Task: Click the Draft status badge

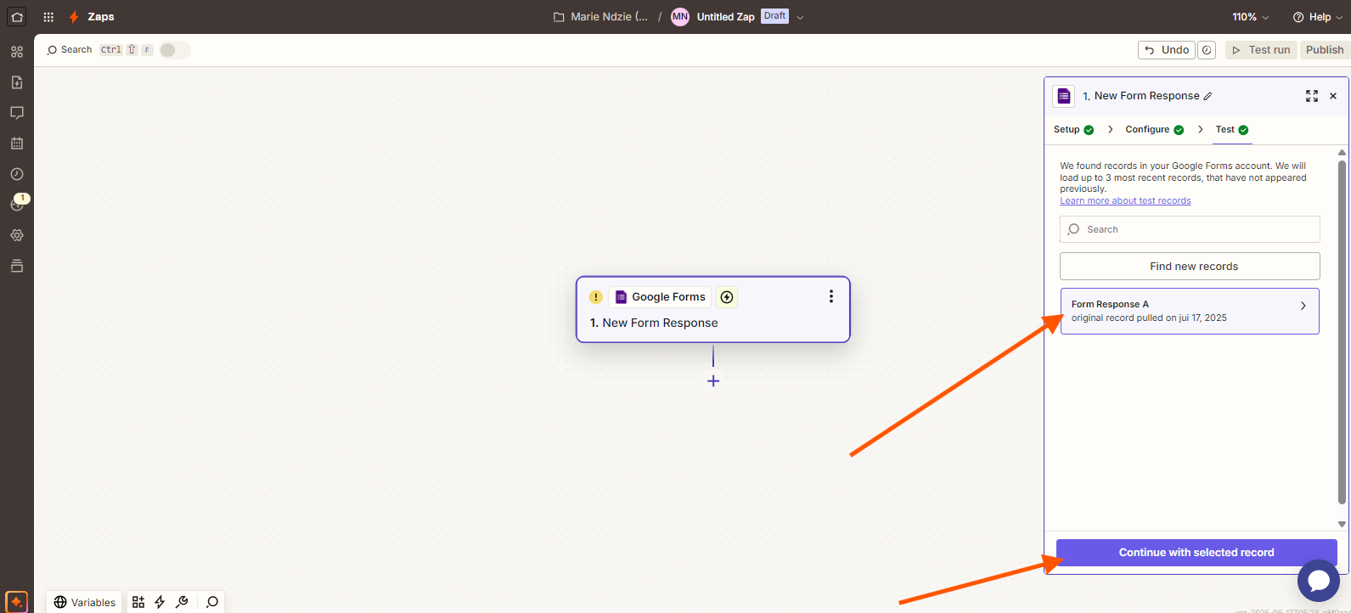Action: 774,16
